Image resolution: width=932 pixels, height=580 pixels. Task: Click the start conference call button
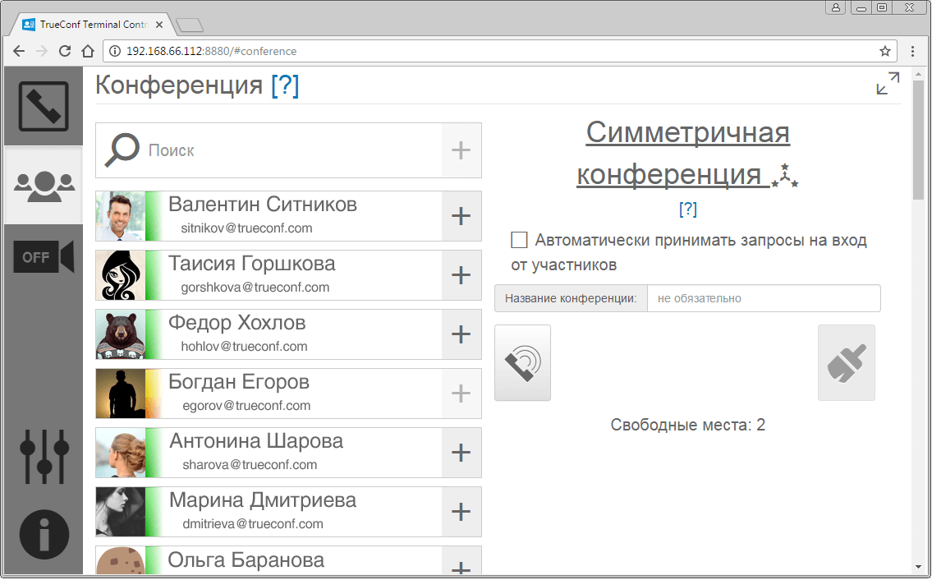tap(522, 363)
